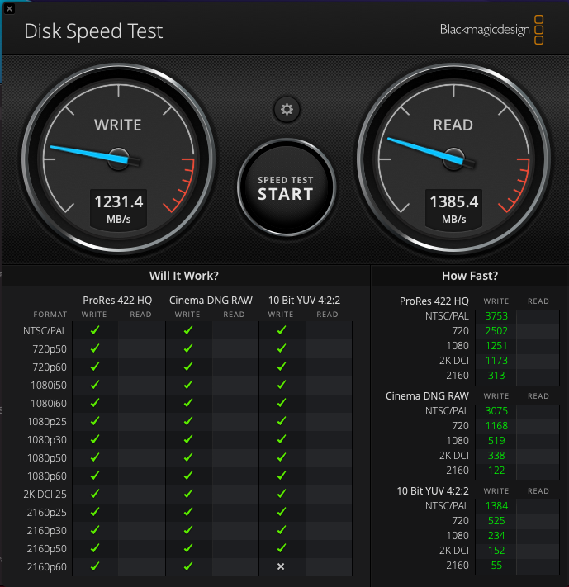Viewport: 569px width, 587px height.
Task: Click the 1385.4 MB/s read speed readout
Action: [x=453, y=209]
